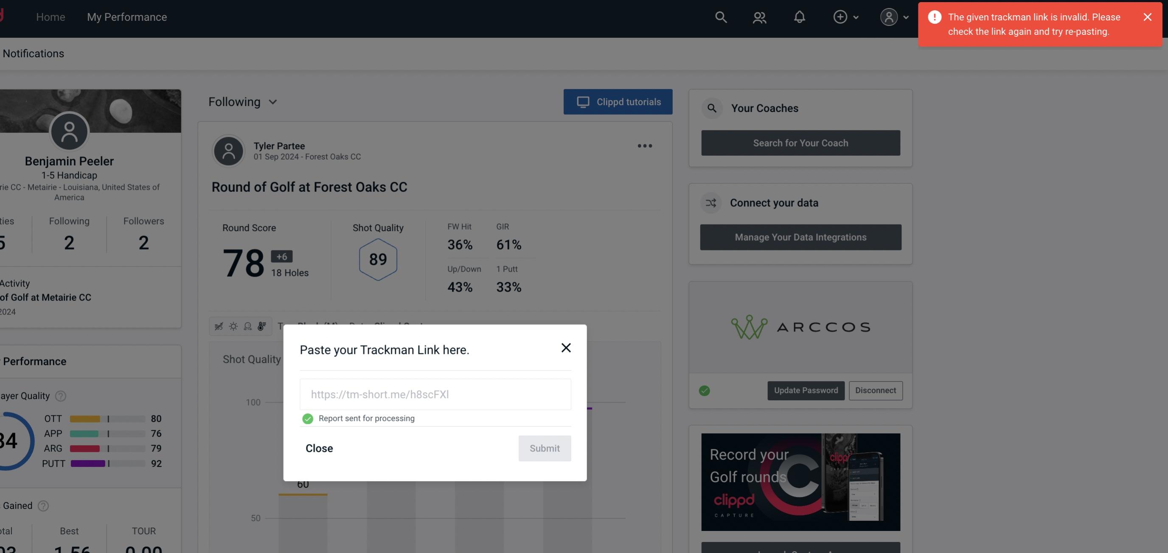
Task: Toggle the report sent for processing checkbox
Action: 307,418
